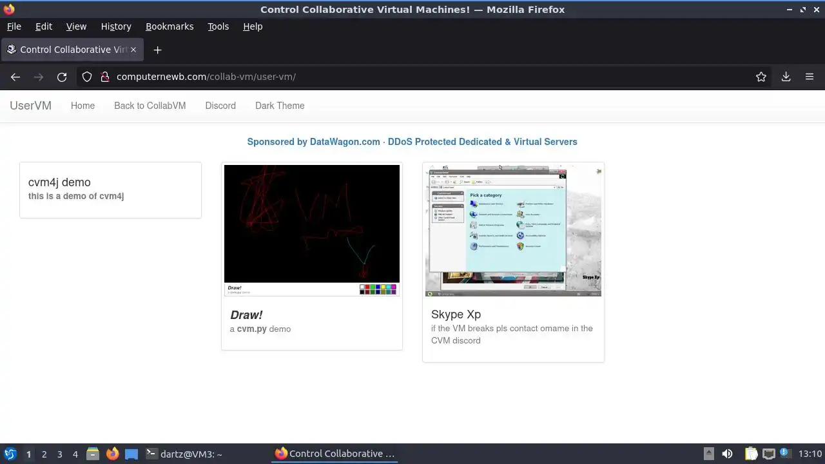
Task: Toggle the Dark Theme link
Action: (280, 106)
